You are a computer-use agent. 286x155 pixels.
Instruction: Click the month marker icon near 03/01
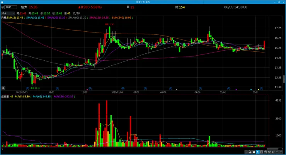(170, 89)
